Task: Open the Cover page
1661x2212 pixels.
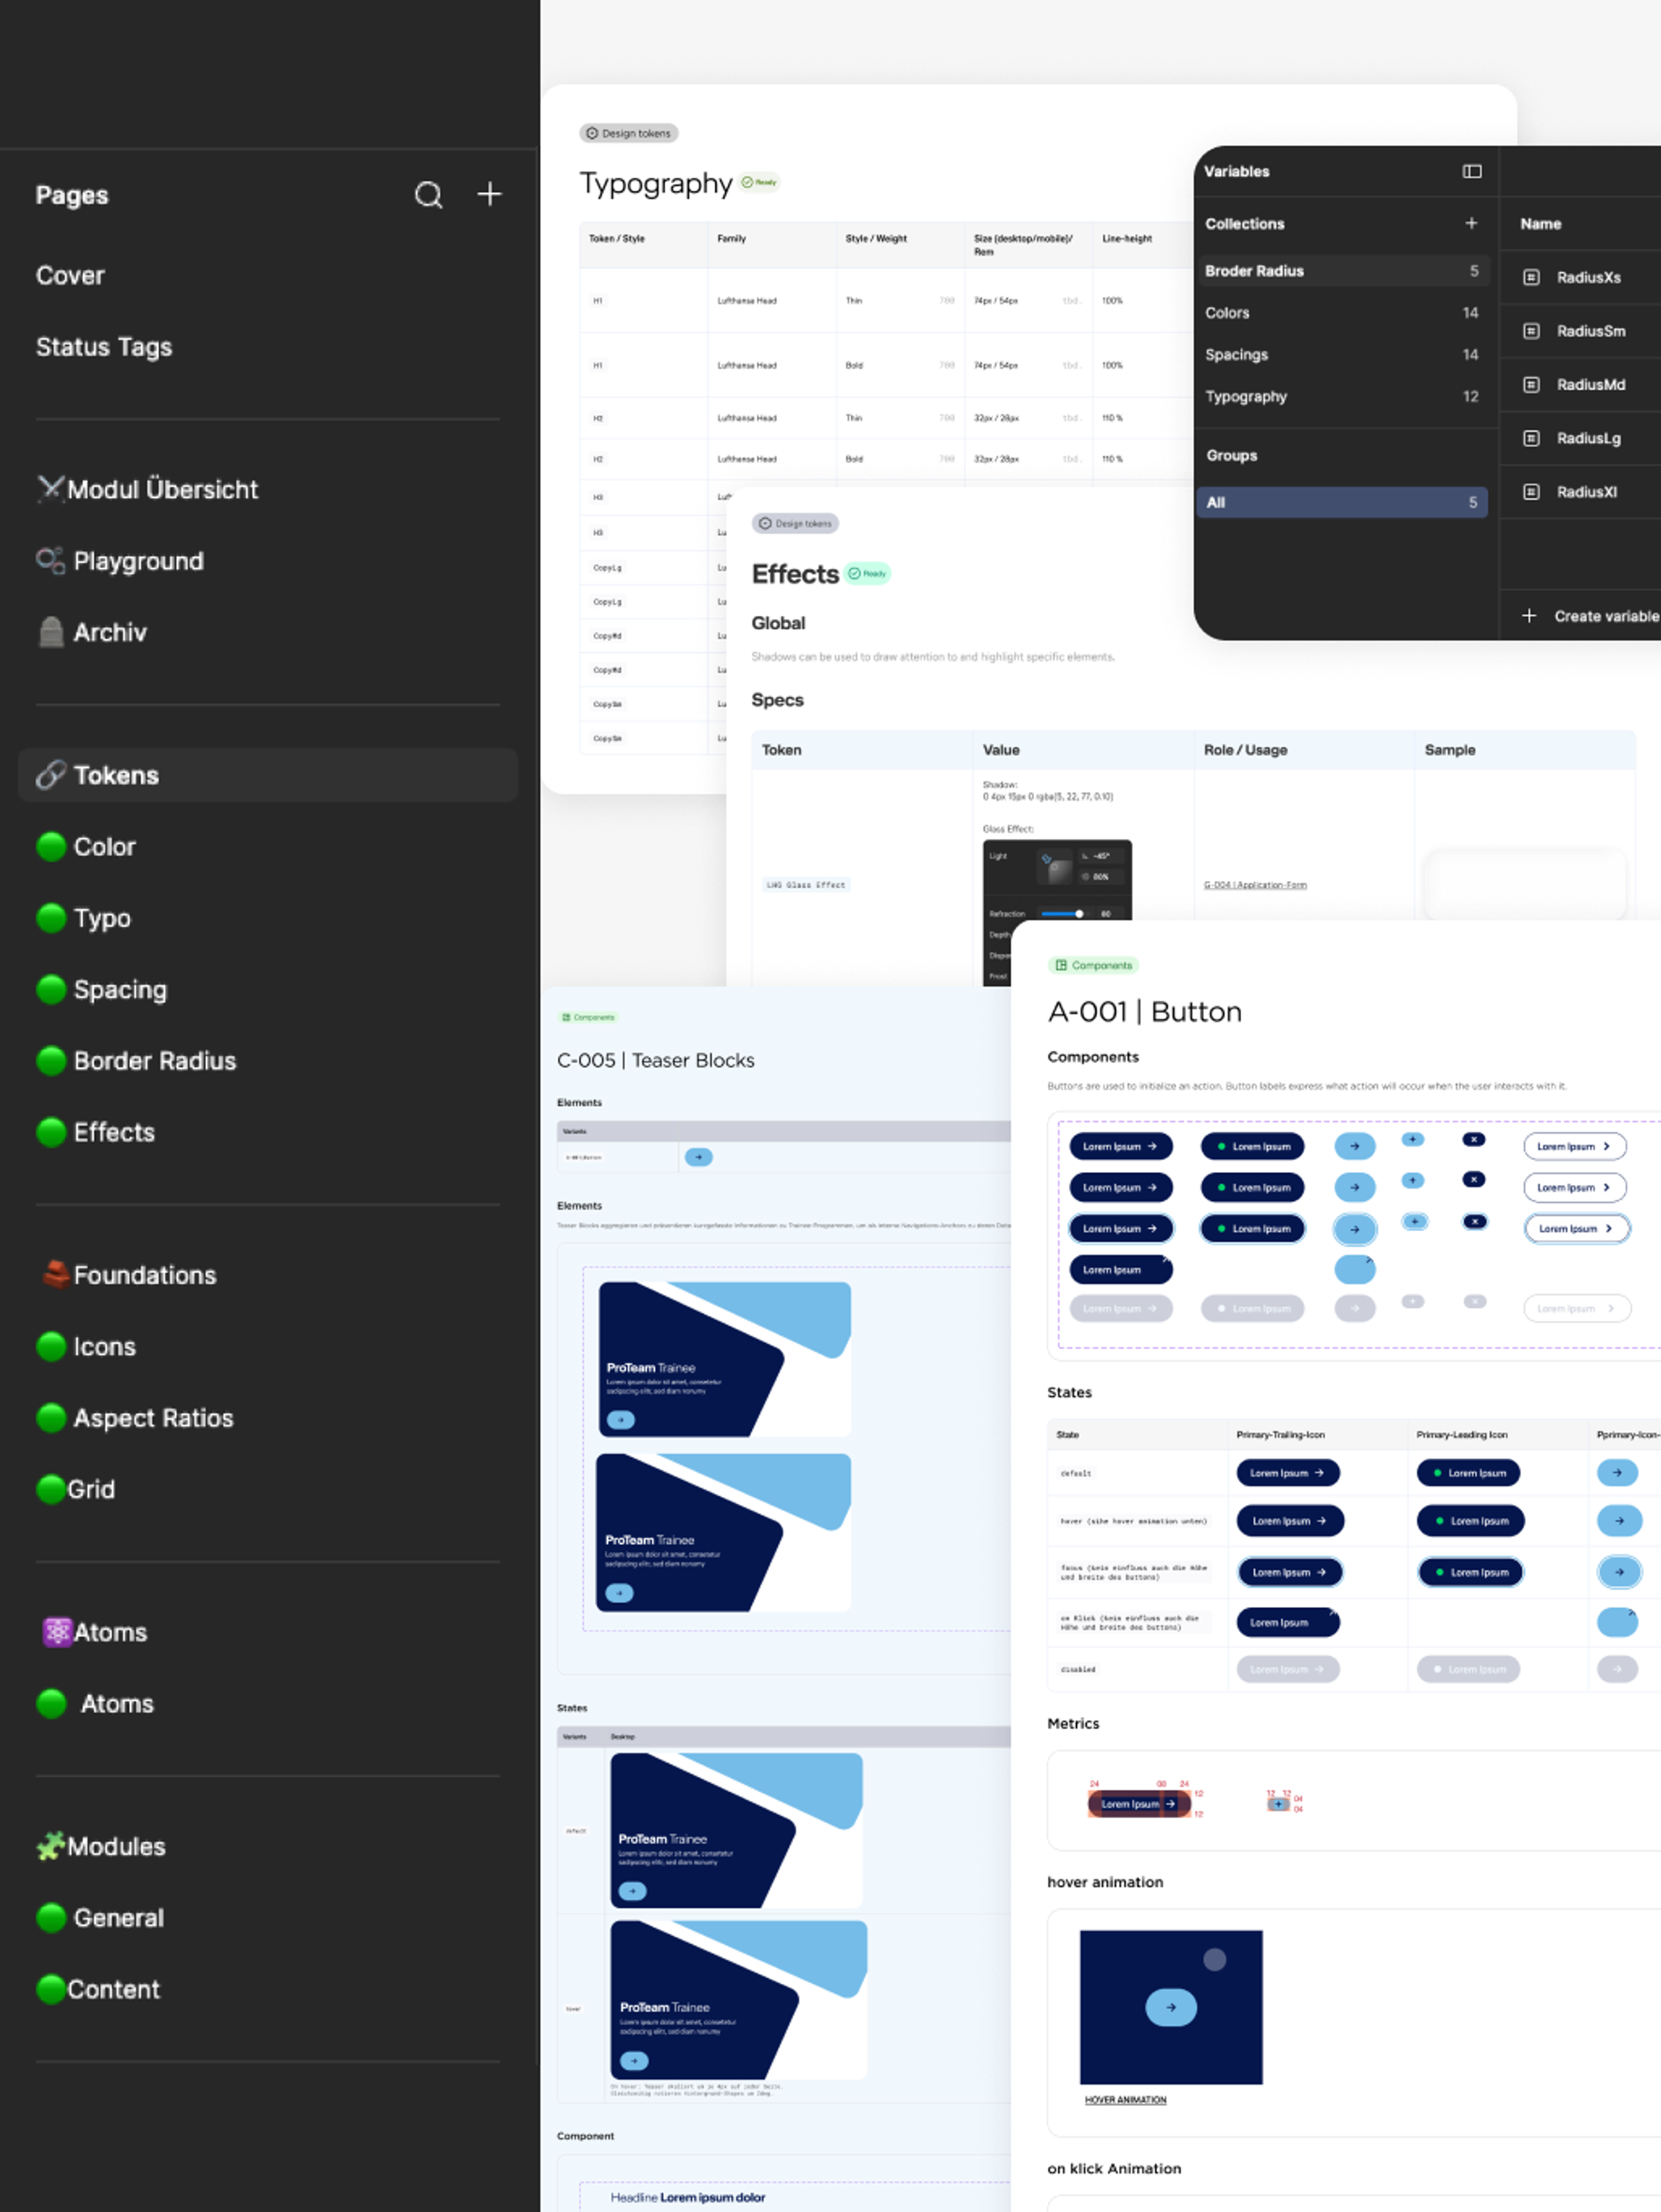Action: pyautogui.click(x=70, y=275)
